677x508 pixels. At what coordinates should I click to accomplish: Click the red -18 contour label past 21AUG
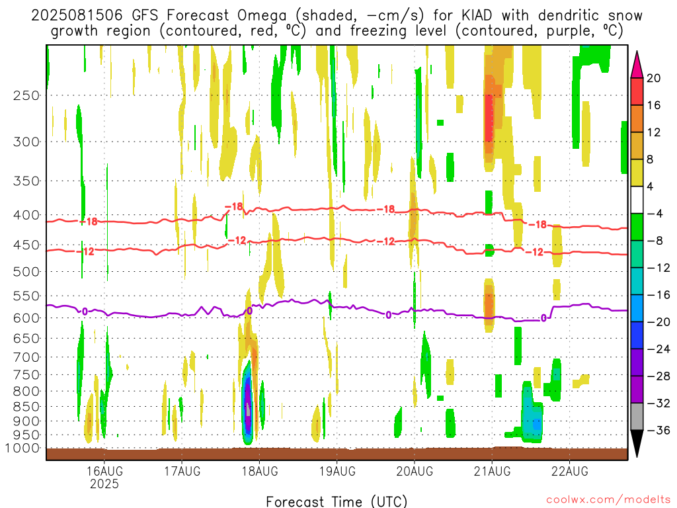click(x=538, y=224)
